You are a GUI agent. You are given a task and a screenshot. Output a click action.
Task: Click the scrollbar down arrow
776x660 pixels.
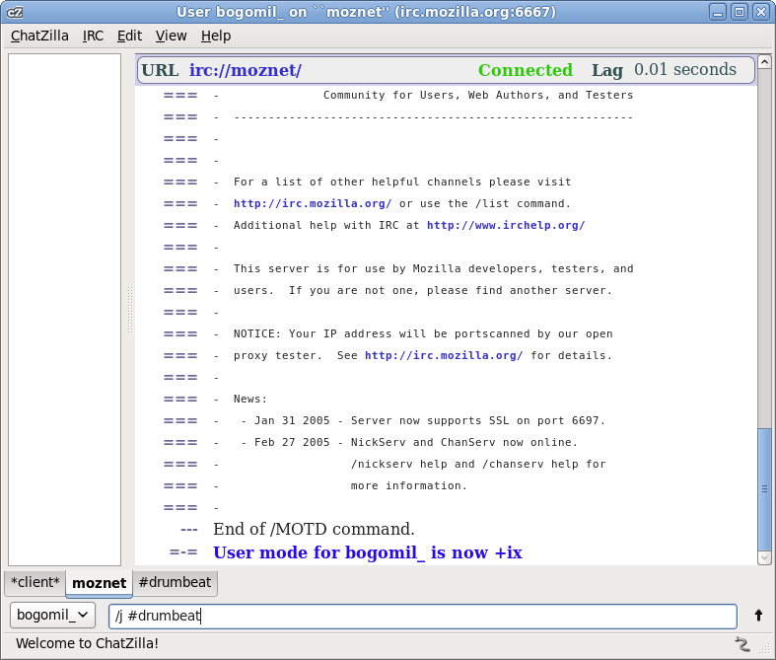click(764, 557)
